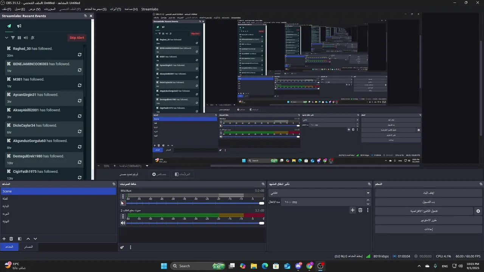Add a new scene with plus icon
Viewport: 484px width, 272px height.
[x=4, y=239]
